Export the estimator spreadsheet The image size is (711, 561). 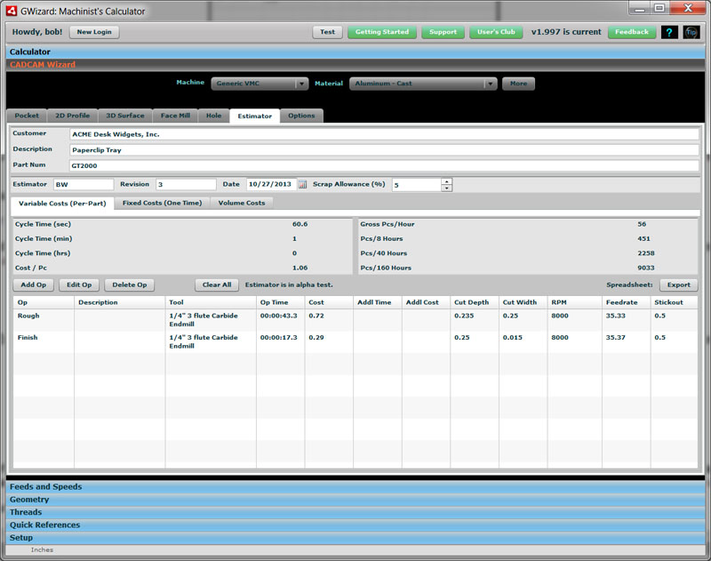point(678,285)
